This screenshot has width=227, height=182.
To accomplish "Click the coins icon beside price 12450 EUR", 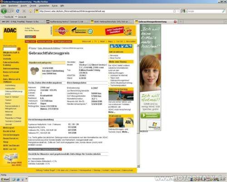I will click(35, 71).
